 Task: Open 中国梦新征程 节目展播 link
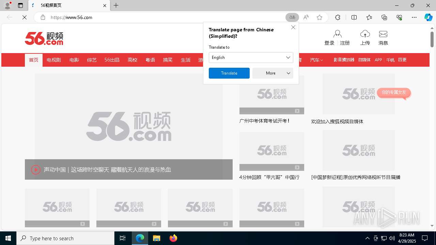pyautogui.click(x=356, y=177)
